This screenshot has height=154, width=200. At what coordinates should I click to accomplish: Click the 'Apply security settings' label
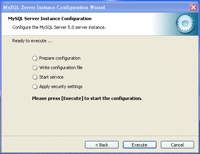tap(61, 86)
